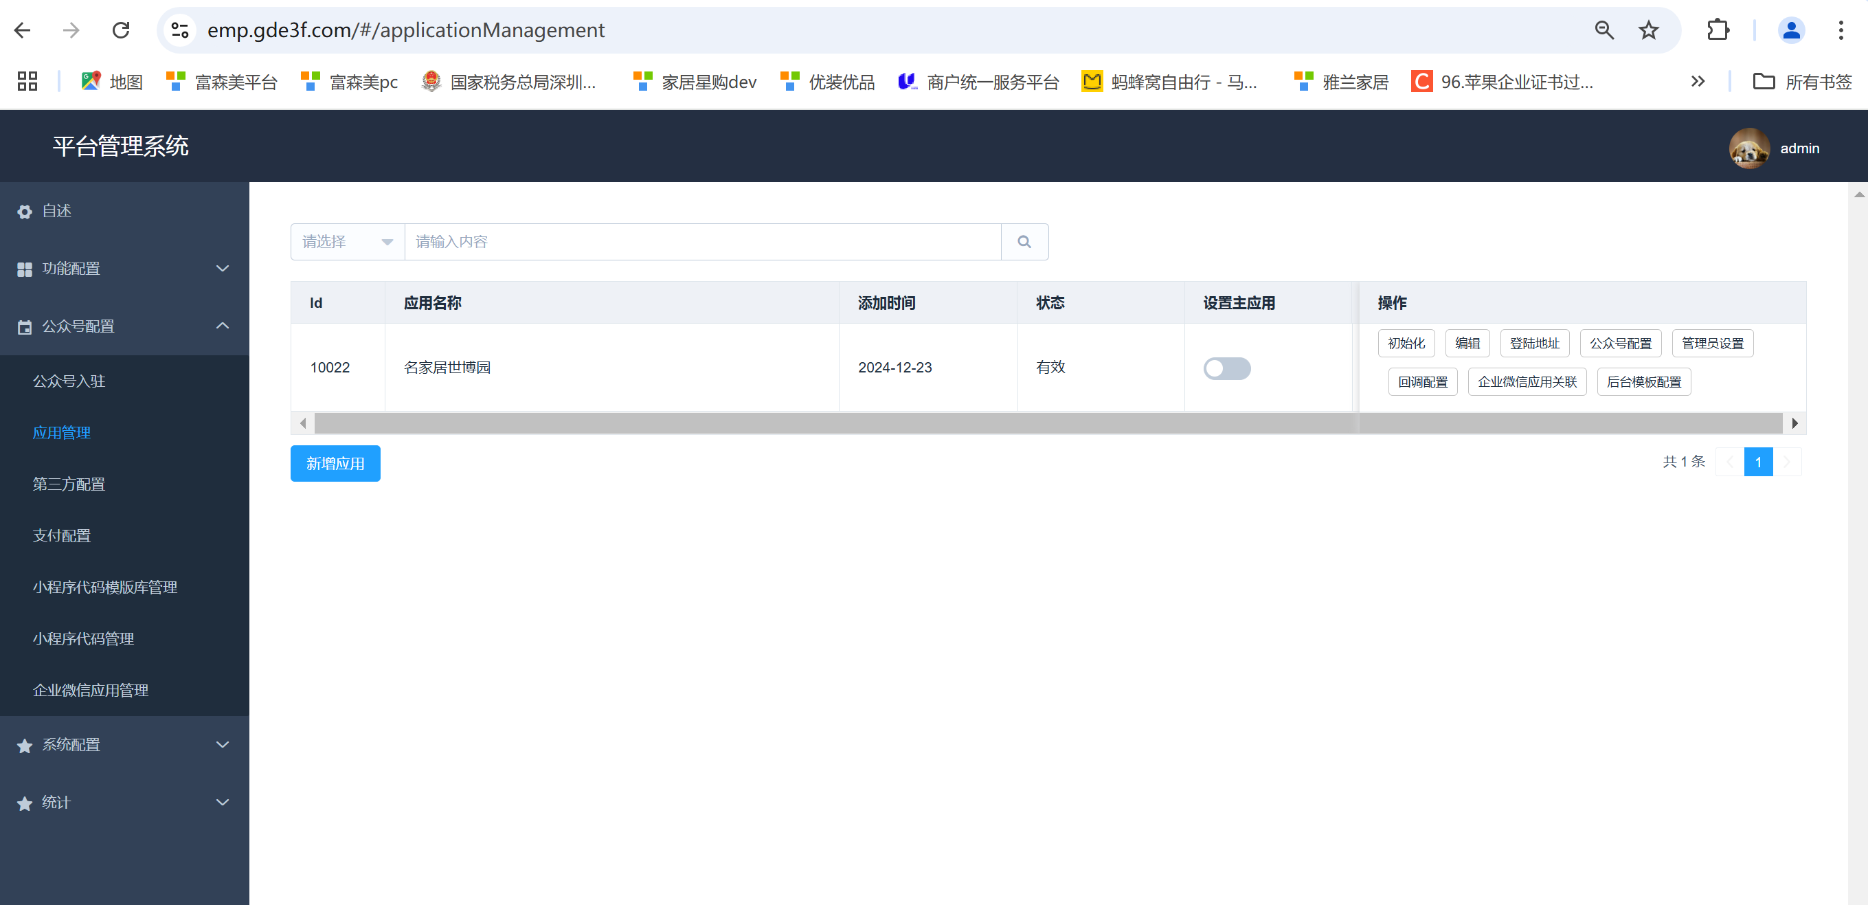Screen dimensions: 1868x905
Task: Click the page scroll up arrow
Action: tap(1858, 194)
